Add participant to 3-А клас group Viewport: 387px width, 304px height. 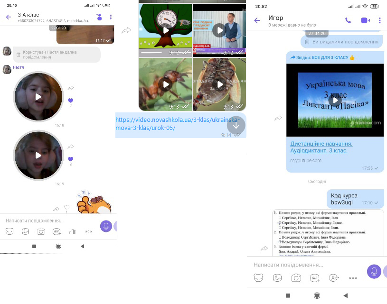(x=99, y=17)
